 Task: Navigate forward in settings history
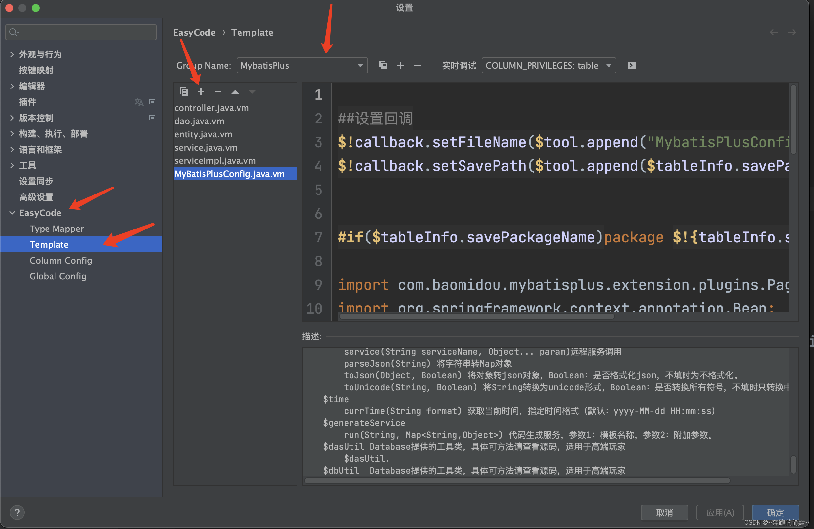click(x=792, y=32)
